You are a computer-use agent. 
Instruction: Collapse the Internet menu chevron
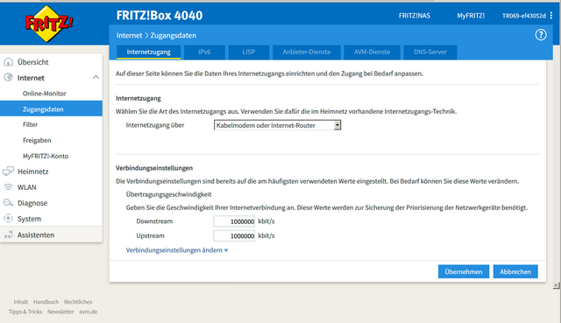(x=96, y=77)
